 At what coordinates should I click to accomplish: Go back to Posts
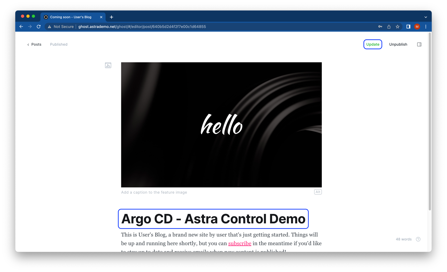pyautogui.click(x=34, y=44)
